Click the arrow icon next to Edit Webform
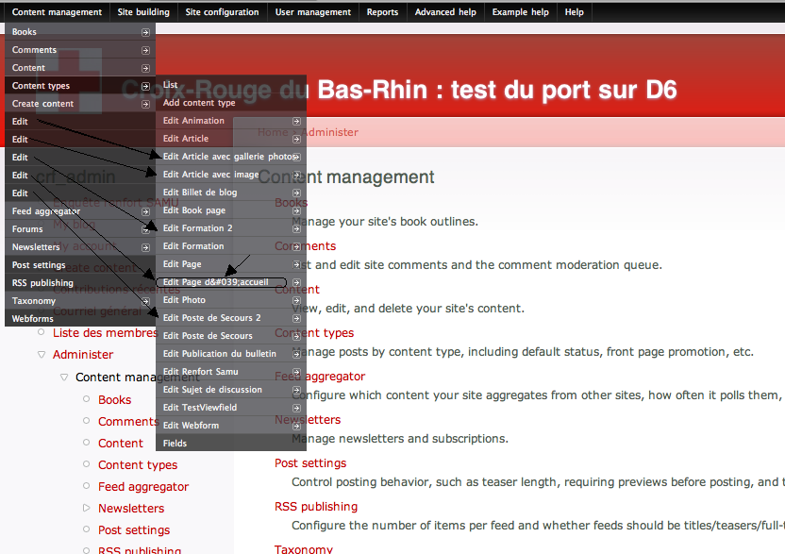The width and height of the screenshot is (785, 554). (297, 425)
